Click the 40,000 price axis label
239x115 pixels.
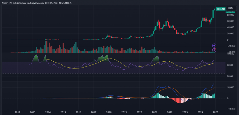point(230,27)
